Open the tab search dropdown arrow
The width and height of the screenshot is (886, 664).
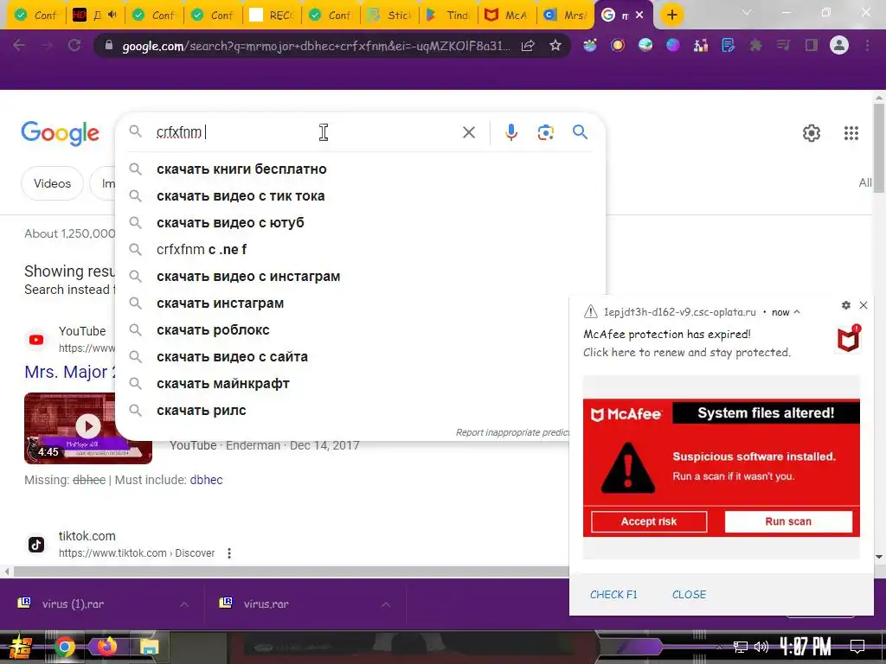[x=747, y=12]
